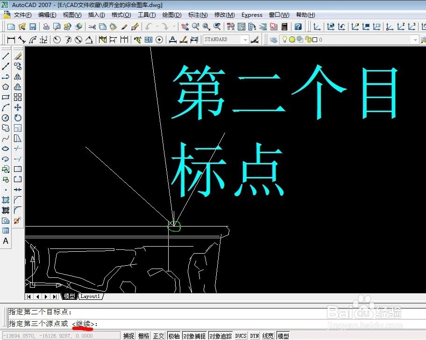The height and width of the screenshot is (340, 426).
Task: Select the Copy object tool
Action: (x=18, y=66)
